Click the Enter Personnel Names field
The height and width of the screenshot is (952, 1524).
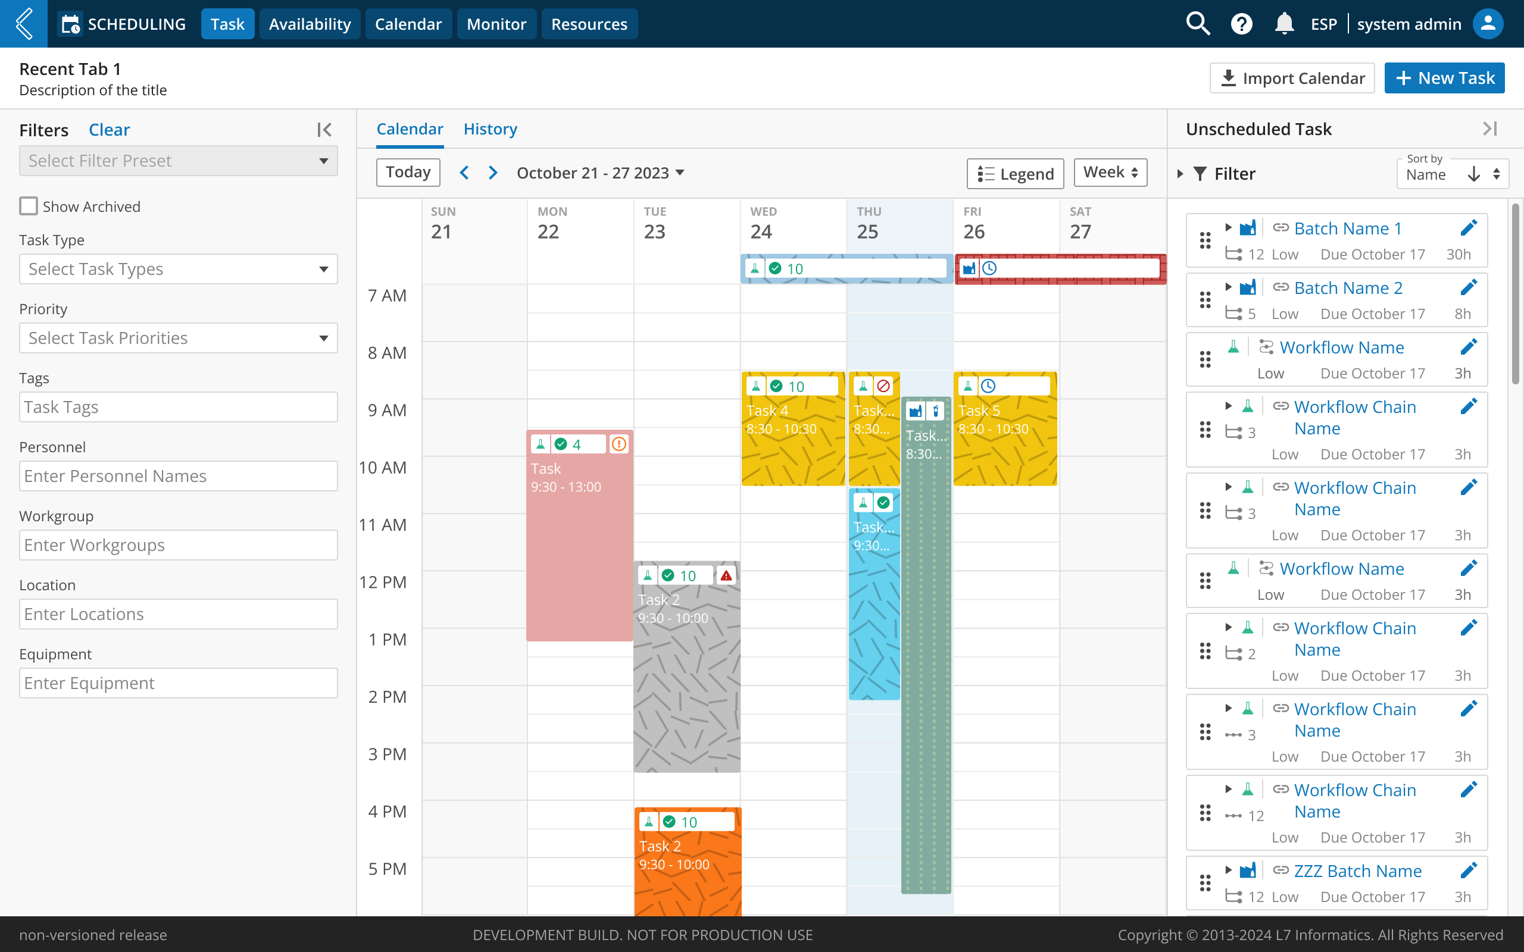pyautogui.click(x=178, y=476)
